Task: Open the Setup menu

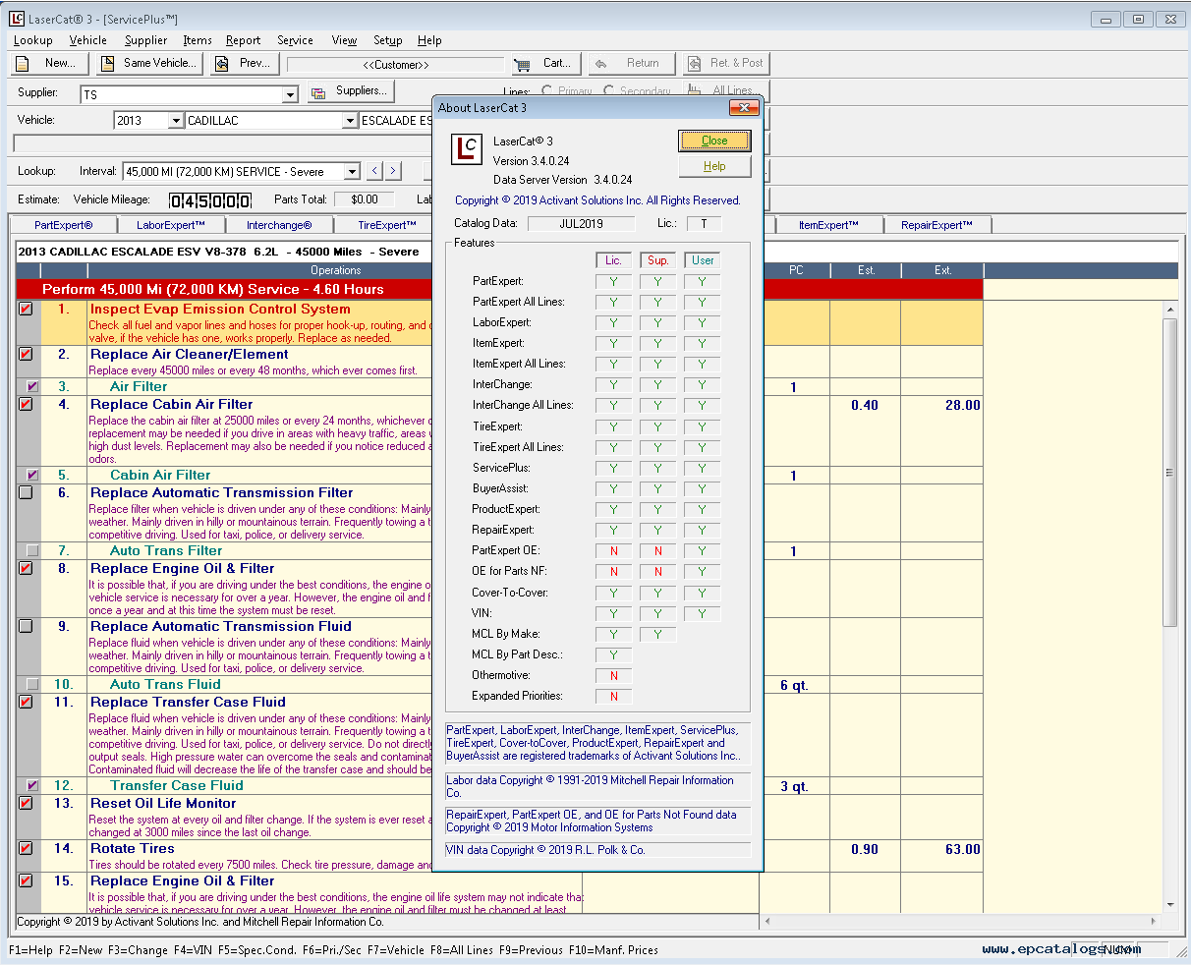Action: pyautogui.click(x=387, y=40)
